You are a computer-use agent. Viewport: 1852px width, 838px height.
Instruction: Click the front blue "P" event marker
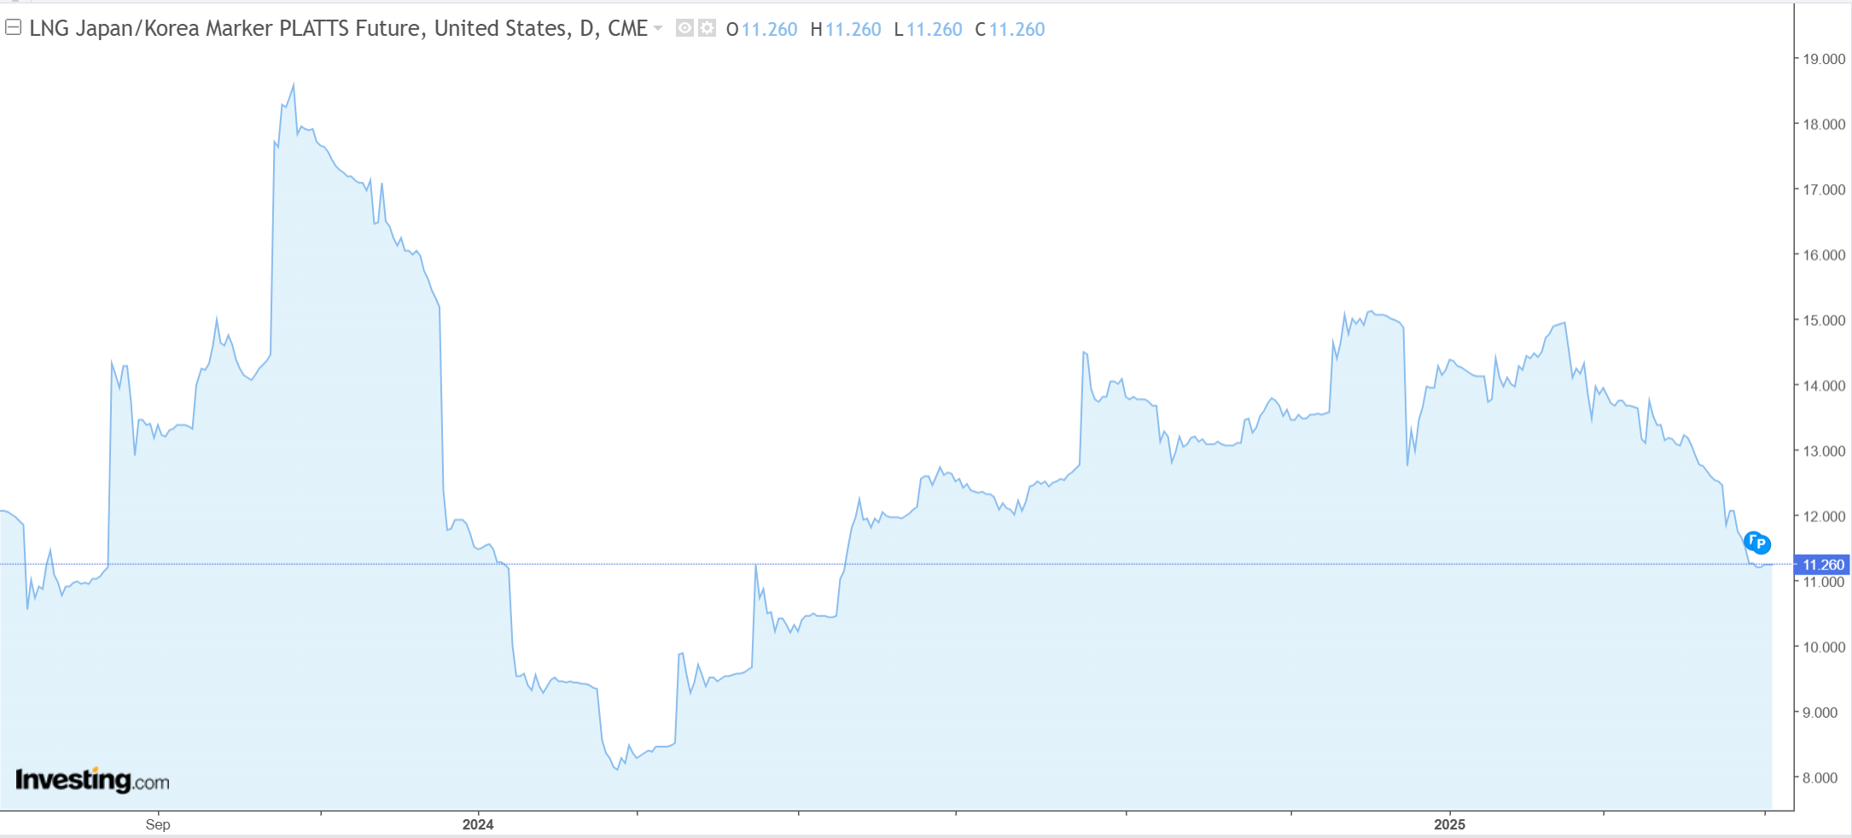pos(1762,544)
